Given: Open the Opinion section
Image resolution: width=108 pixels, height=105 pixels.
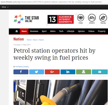Looking at the screenshot, I should (x=81, y=31).
